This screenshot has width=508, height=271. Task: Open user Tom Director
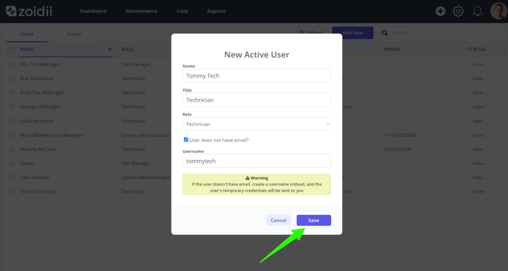click(x=35, y=177)
